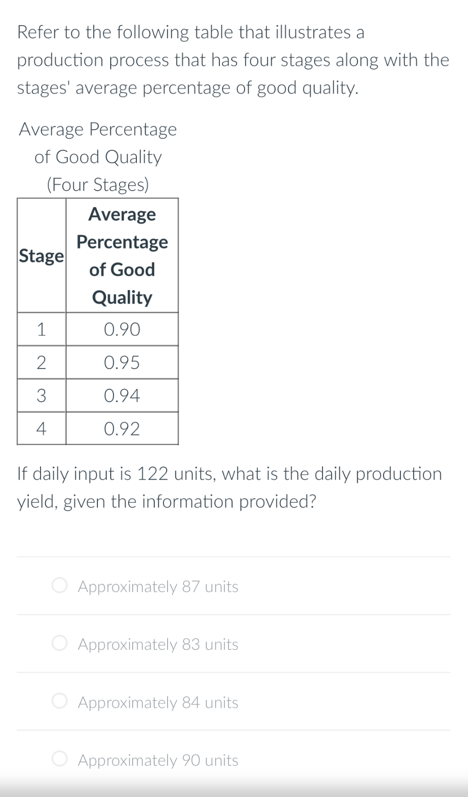The image size is (468, 797).
Task: Click the answer text Approximately 84 units
Action: [157, 702]
